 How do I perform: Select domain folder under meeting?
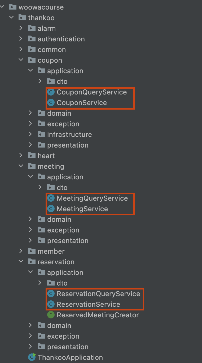(x=59, y=219)
